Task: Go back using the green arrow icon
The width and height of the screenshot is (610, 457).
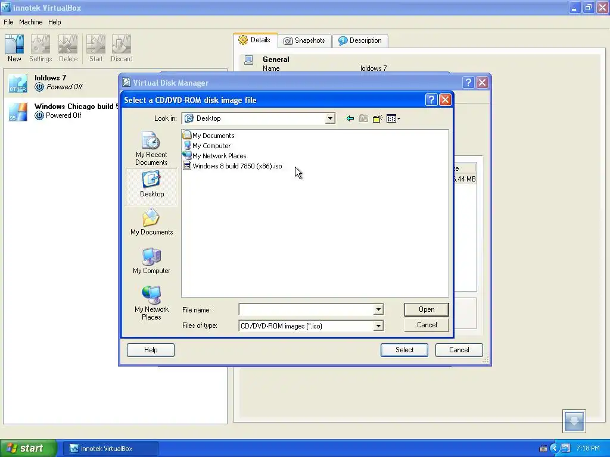Action: coord(350,118)
